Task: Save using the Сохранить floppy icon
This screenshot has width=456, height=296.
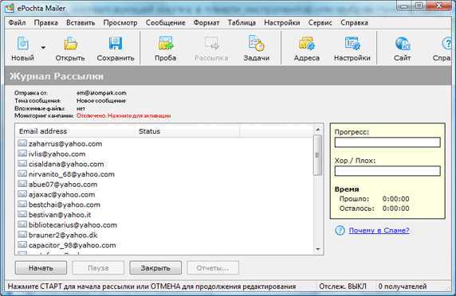Action: [116, 44]
